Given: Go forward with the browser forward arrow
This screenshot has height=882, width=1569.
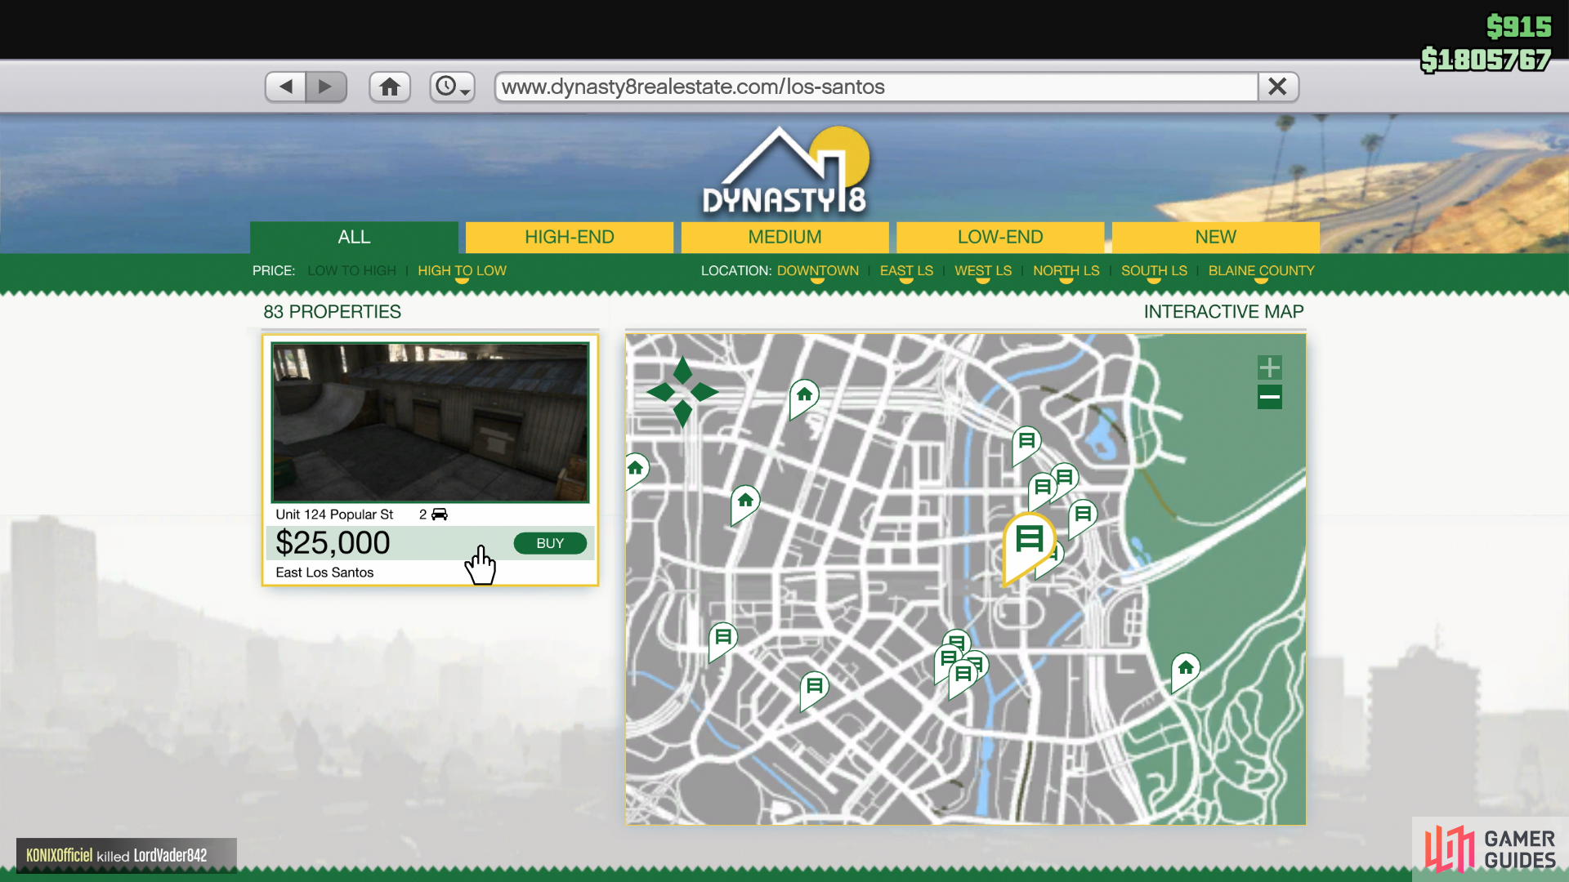Looking at the screenshot, I should click(x=326, y=87).
